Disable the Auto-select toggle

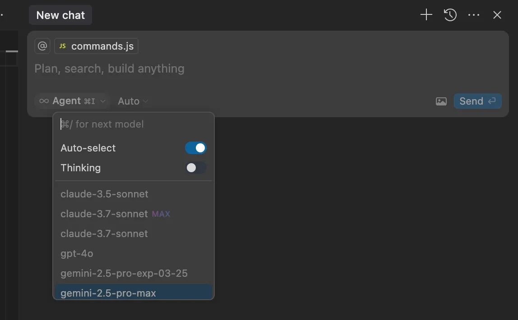[195, 148]
